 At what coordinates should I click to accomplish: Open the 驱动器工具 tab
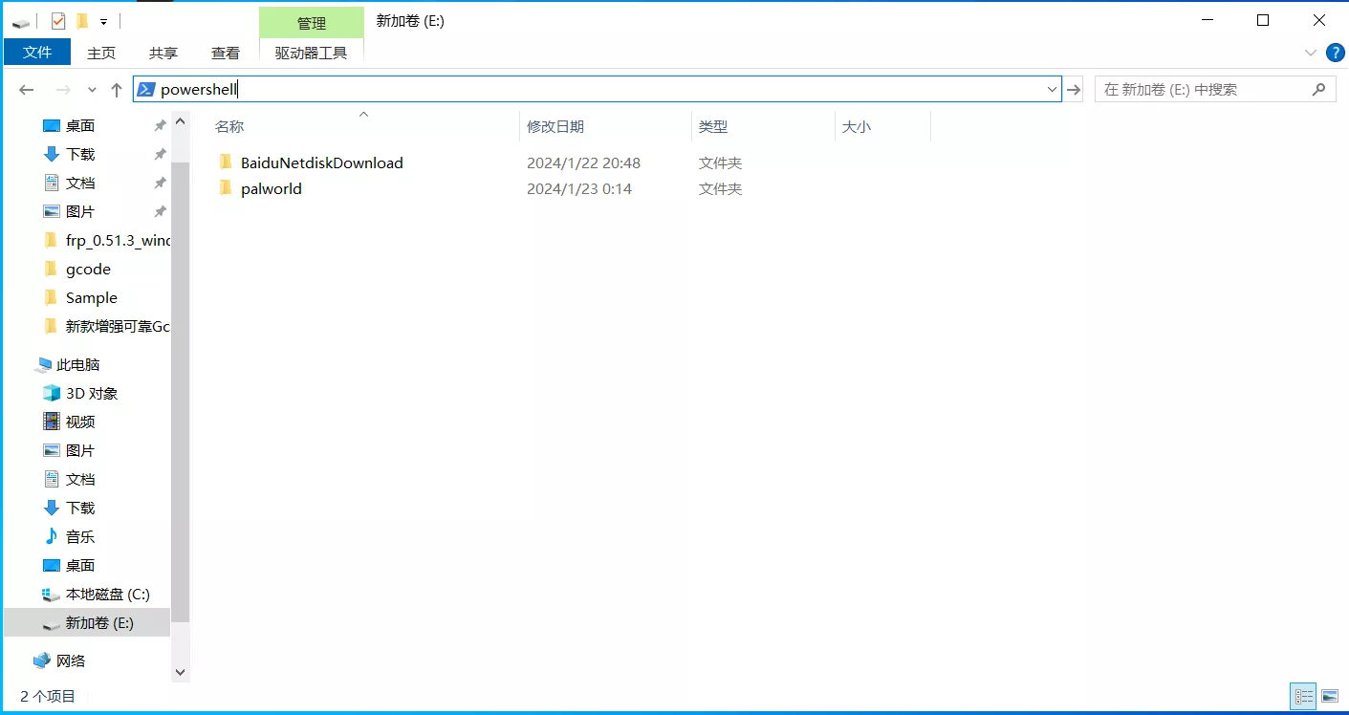point(311,54)
